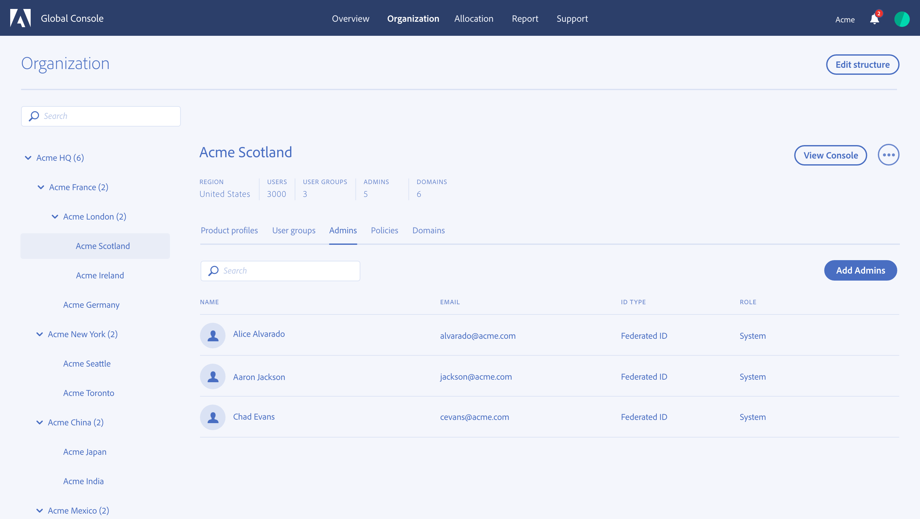Click email alvarado@acme.com
The height and width of the screenshot is (519, 920).
(x=478, y=336)
